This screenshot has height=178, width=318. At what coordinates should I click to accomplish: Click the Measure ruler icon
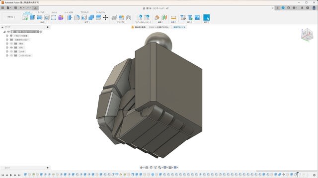point(173,18)
